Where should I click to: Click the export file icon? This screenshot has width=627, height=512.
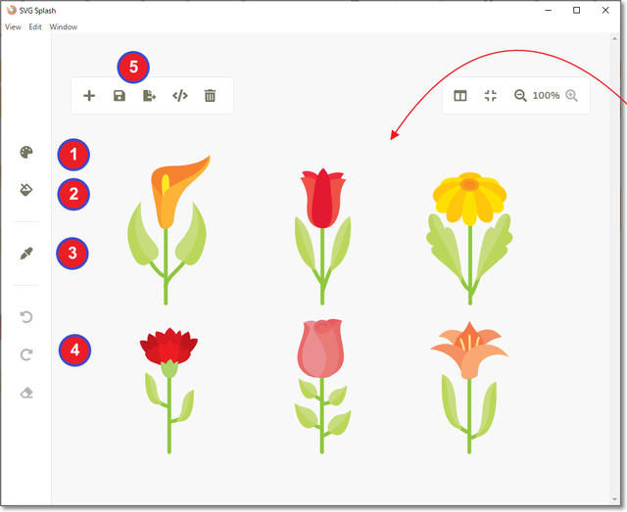(149, 96)
